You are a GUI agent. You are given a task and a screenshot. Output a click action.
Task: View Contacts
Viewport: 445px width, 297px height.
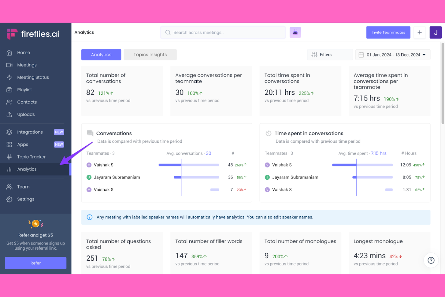point(27,102)
